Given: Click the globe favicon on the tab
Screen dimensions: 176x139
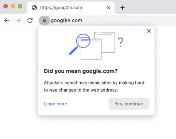Looking at the screenshot, I should click(34, 8).
